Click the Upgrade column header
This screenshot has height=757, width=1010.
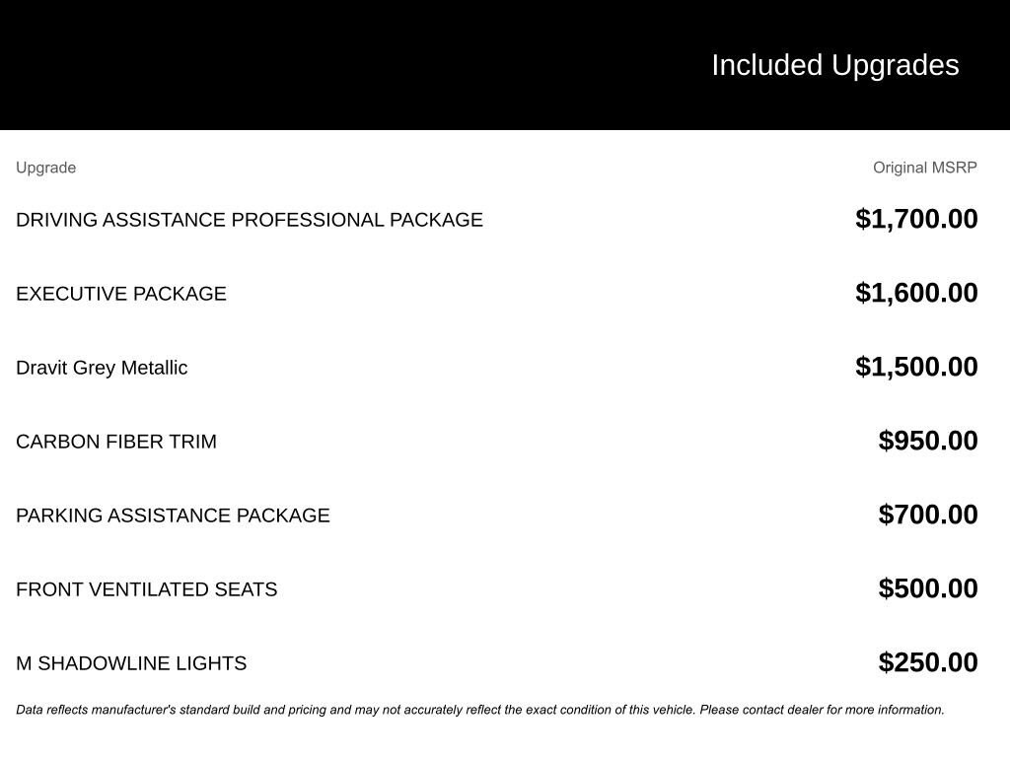(45, 168)
